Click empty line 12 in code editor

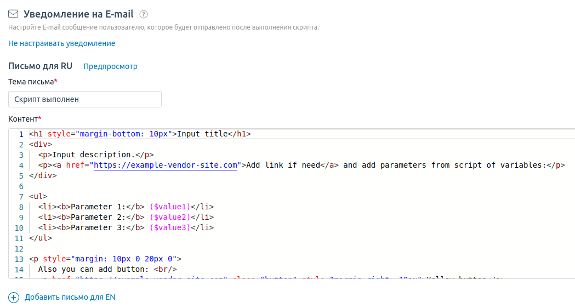[x=219, y=248]
